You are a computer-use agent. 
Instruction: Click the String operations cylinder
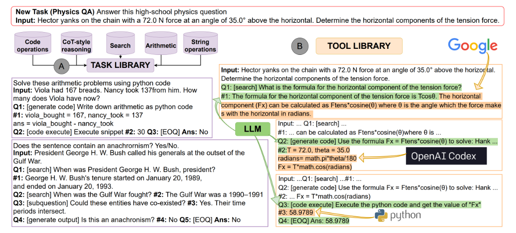(200, 45)
